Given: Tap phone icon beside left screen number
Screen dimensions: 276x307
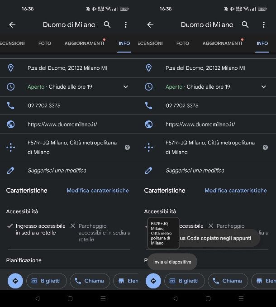Looking at the screenshot, I should coord(11,106).
